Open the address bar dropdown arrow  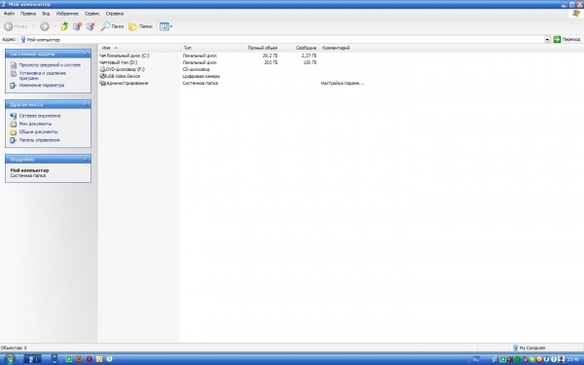(x=547, y=40)
